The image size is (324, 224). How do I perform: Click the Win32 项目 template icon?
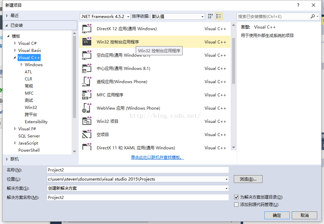point(87,121)
